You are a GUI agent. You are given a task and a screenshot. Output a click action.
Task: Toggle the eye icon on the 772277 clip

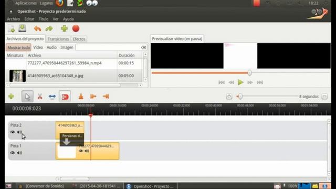coord(81,151)
